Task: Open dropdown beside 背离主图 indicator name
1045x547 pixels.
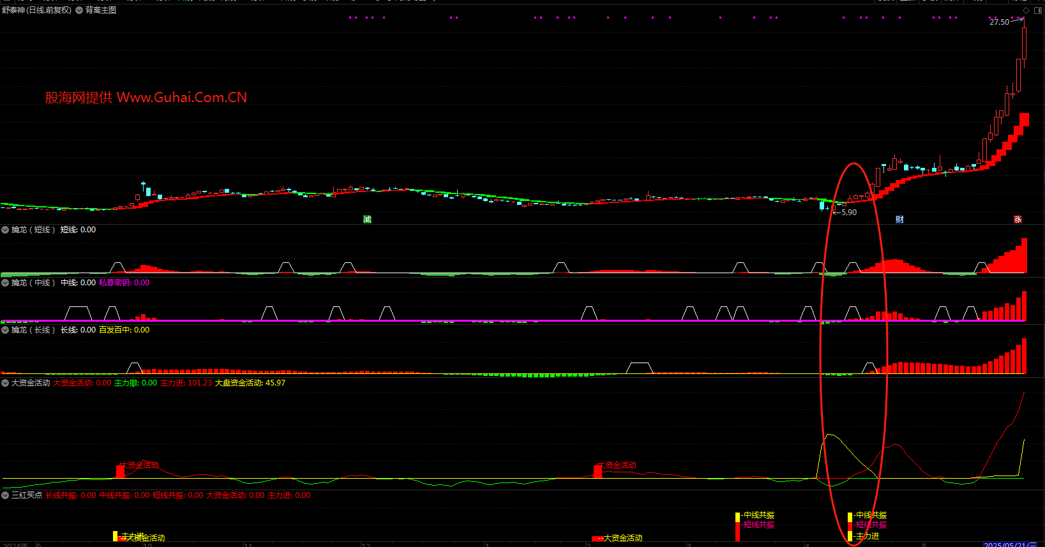Action: (x=79, y=10)
